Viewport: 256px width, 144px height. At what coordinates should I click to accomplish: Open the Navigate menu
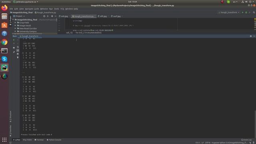coord(29,9)
